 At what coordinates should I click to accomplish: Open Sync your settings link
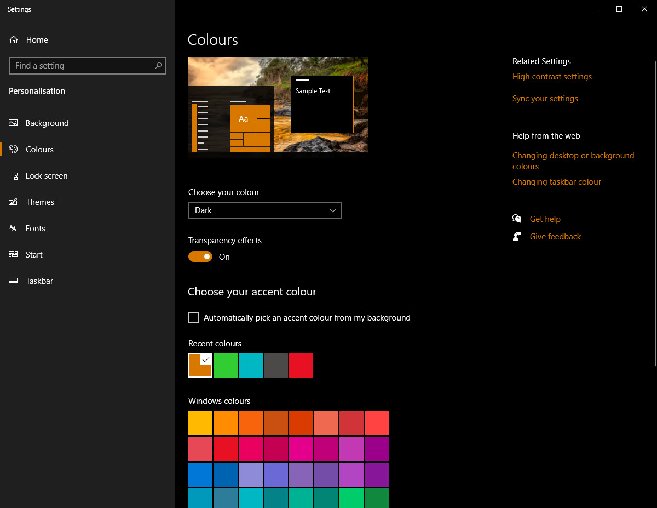tap(545, 99)
